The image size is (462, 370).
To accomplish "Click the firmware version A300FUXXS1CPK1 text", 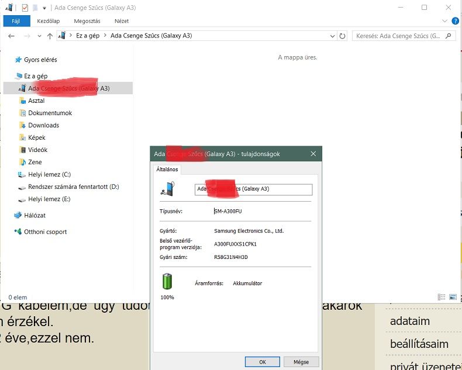I will 235,244.
